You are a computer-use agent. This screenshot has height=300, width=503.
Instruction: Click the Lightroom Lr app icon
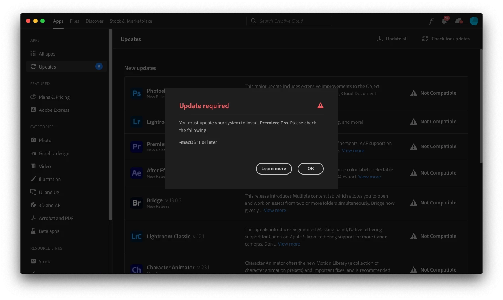137,122
